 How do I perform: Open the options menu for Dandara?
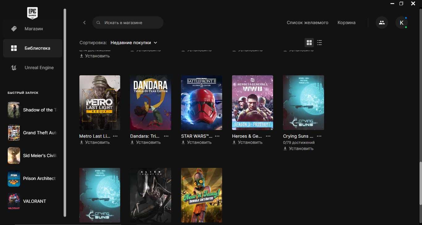point(166,136)
